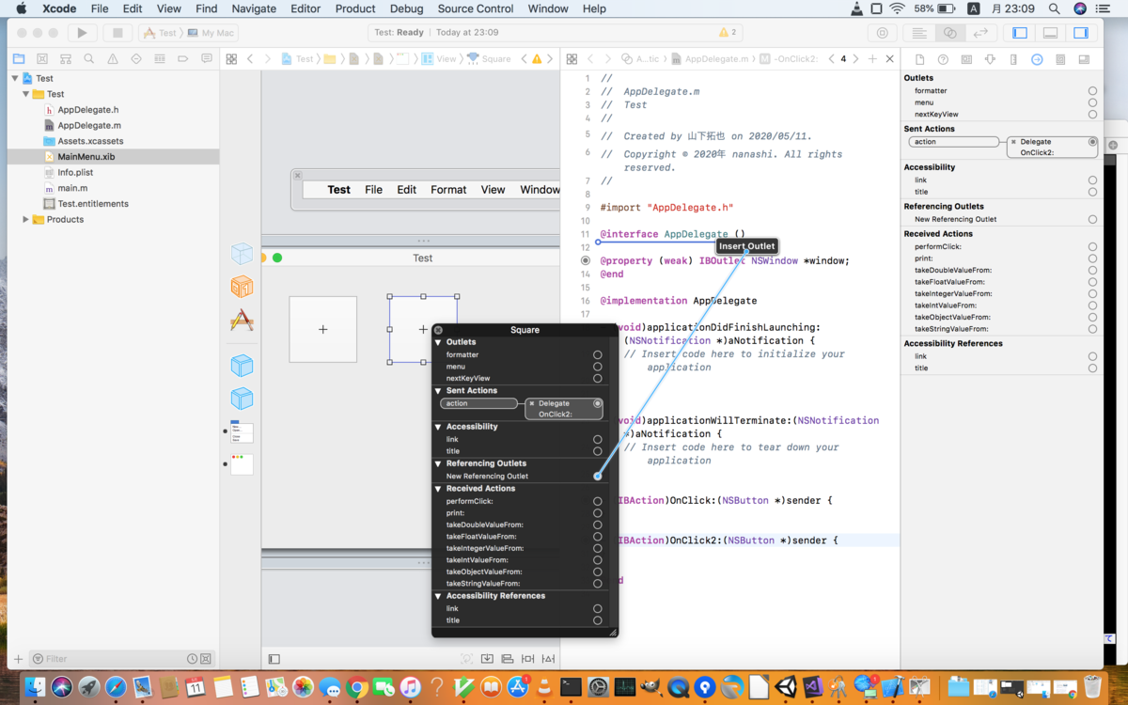Open the Test navigator diamond icon
The height and width of the screenshot is (705, 1128).
pos(136,58)
